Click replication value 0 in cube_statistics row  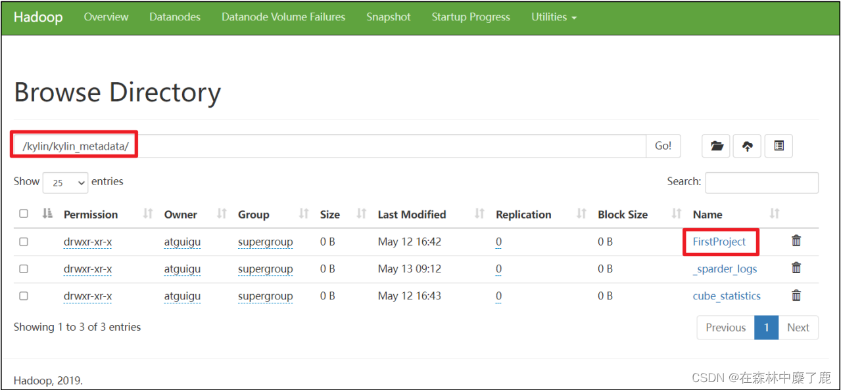coord(499,296)
